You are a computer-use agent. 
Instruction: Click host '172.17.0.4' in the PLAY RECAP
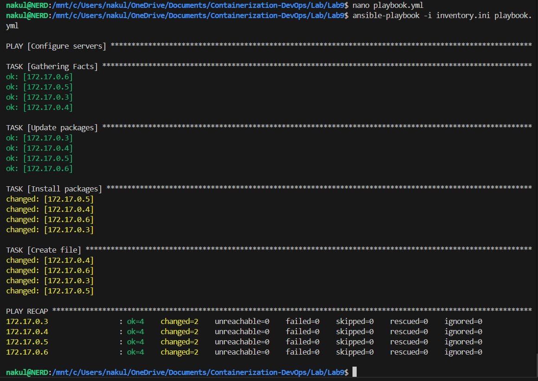pos(27,332)
